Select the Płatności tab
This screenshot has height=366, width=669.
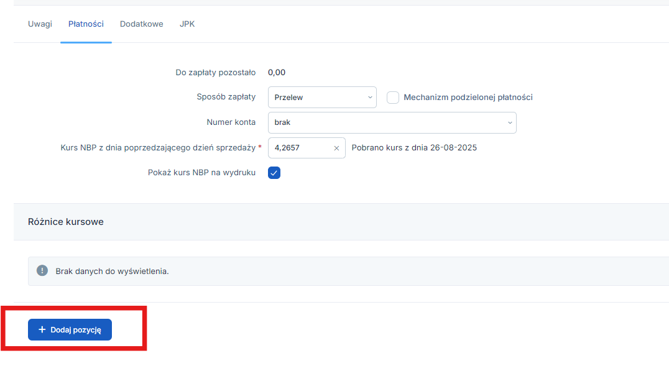click(x=86, y=24)
